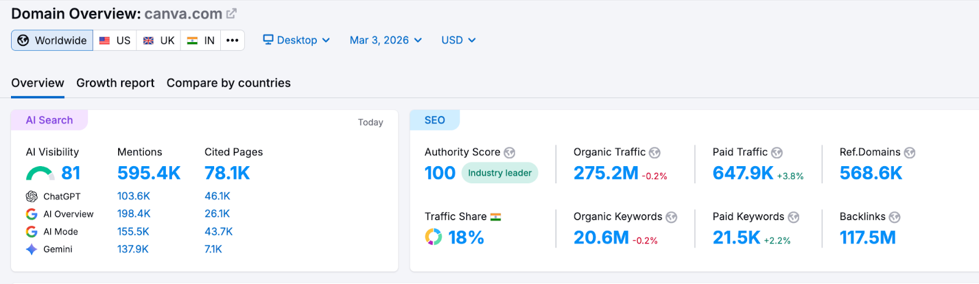Click the globe icon beside Authority Score
The height and width of the screenshot is (284, 979).
509,153
